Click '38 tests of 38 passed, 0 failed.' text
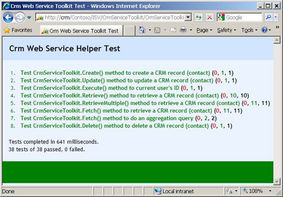 coord(46,150)
